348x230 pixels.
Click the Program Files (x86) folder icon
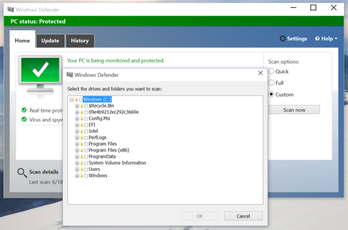(x=81, y=151)
